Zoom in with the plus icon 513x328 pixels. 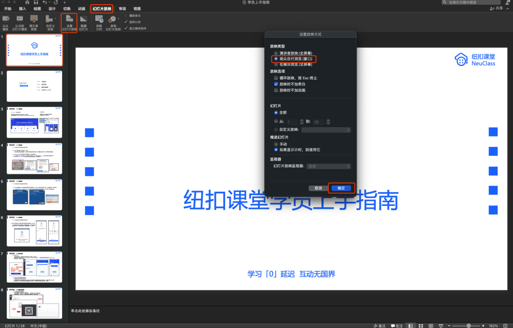click(483, 326)
